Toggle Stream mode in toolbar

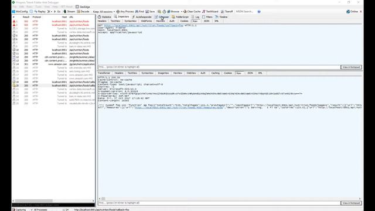pyautogui.click(x=69, y=12)
